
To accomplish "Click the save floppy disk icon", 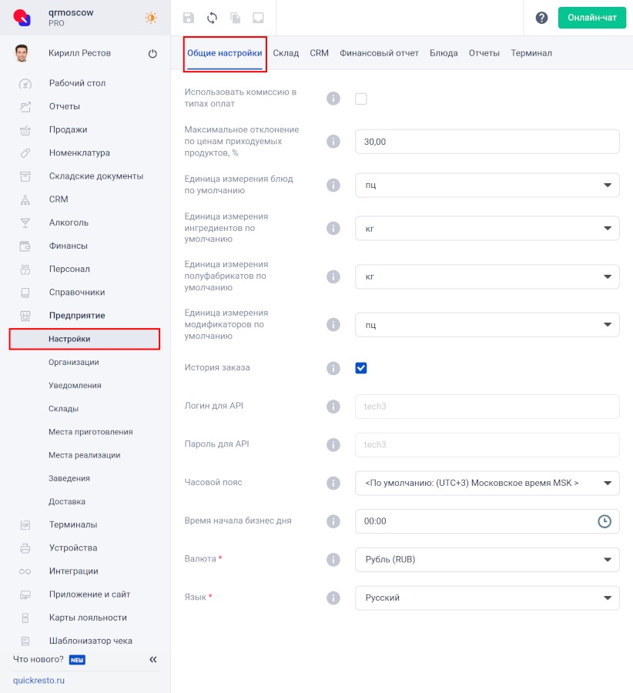I will [189, 18].
